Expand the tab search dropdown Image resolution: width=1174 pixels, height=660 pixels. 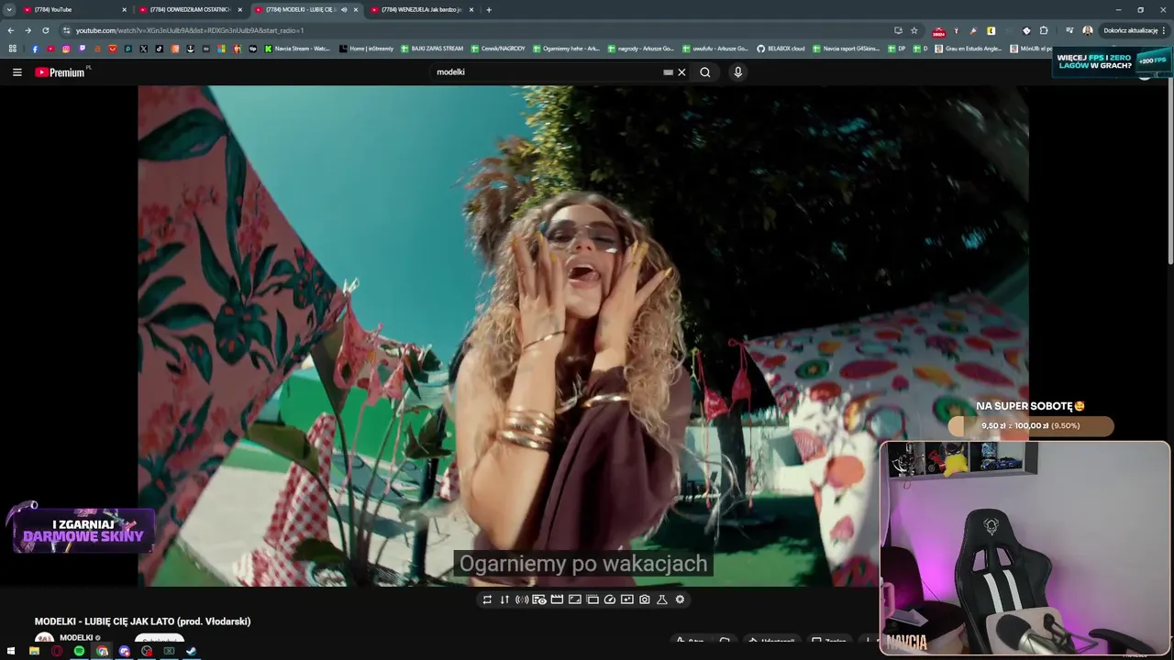coord(9,9)
